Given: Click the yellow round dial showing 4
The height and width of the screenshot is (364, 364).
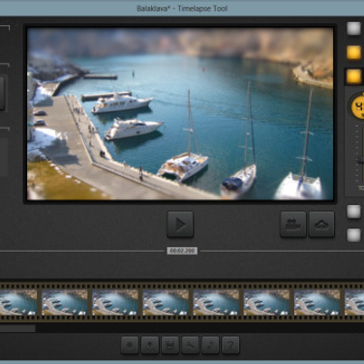Looking at the screenshot, I should pos(357,106).
